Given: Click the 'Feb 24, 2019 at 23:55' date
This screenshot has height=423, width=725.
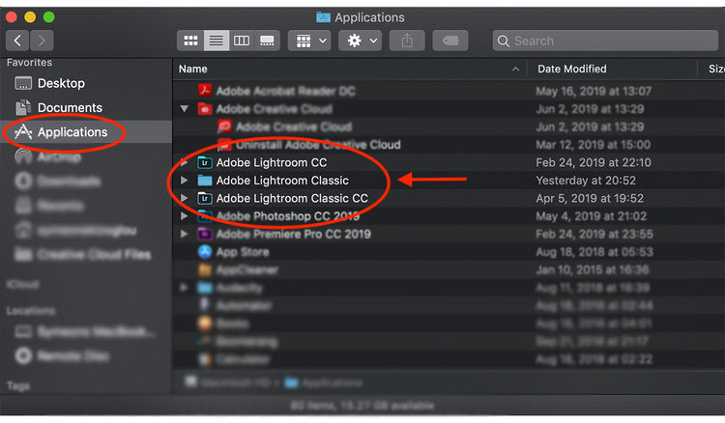Looking at the screenshot, I should pyautogui.click(x=594, y=234).
